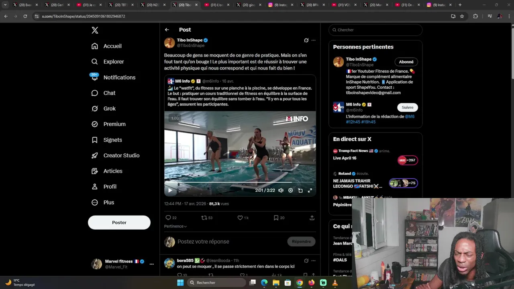
Task: Click the taskbar Rechercher search box
Action: (x=217, y=283)
